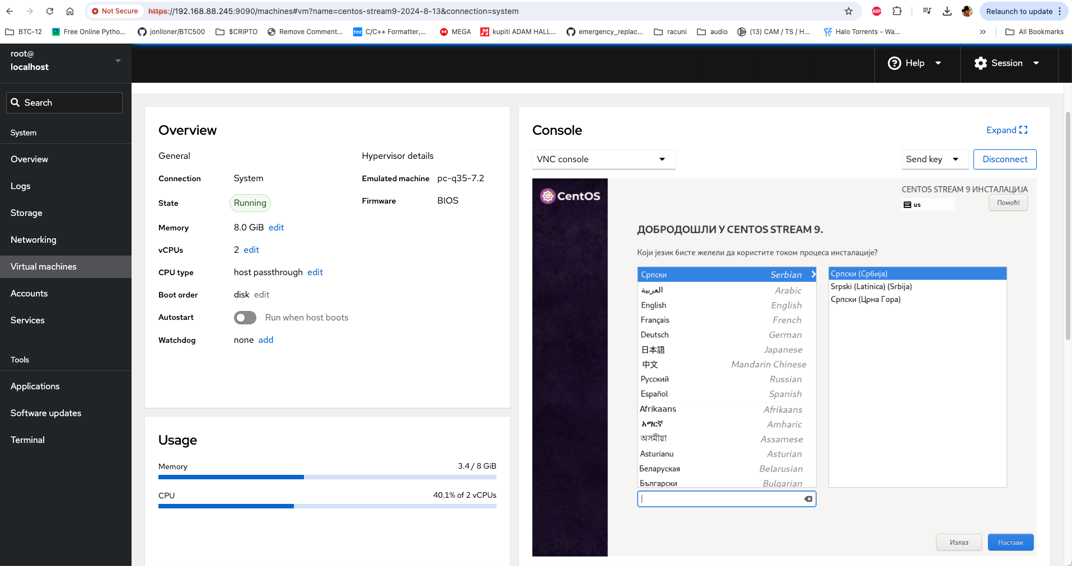Screen dimensions: 1072x566
Task: Disconnect the VNC console
Action: click(1005, 159)
